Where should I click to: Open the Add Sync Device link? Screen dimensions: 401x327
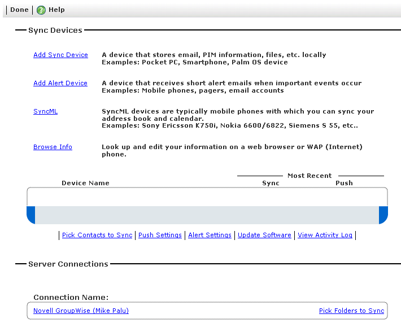pyautogui.click(x=60, y=55)
